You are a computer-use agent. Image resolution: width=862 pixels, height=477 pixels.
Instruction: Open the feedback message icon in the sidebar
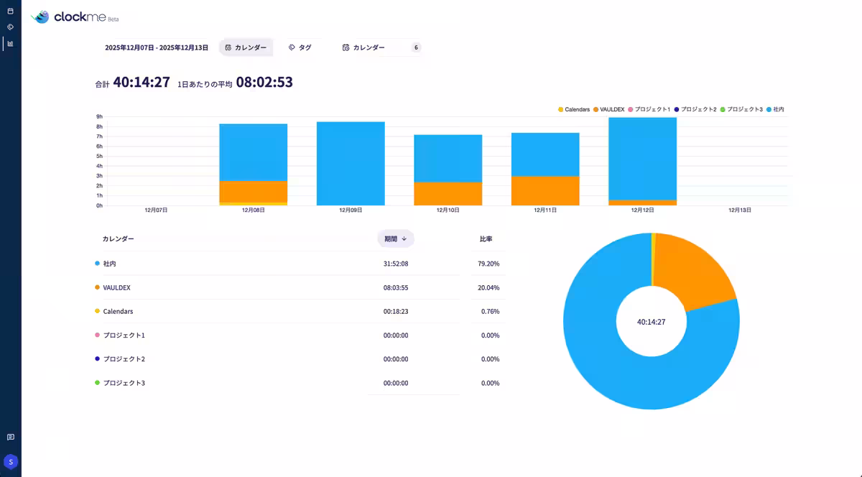click(x=10, y=437)
